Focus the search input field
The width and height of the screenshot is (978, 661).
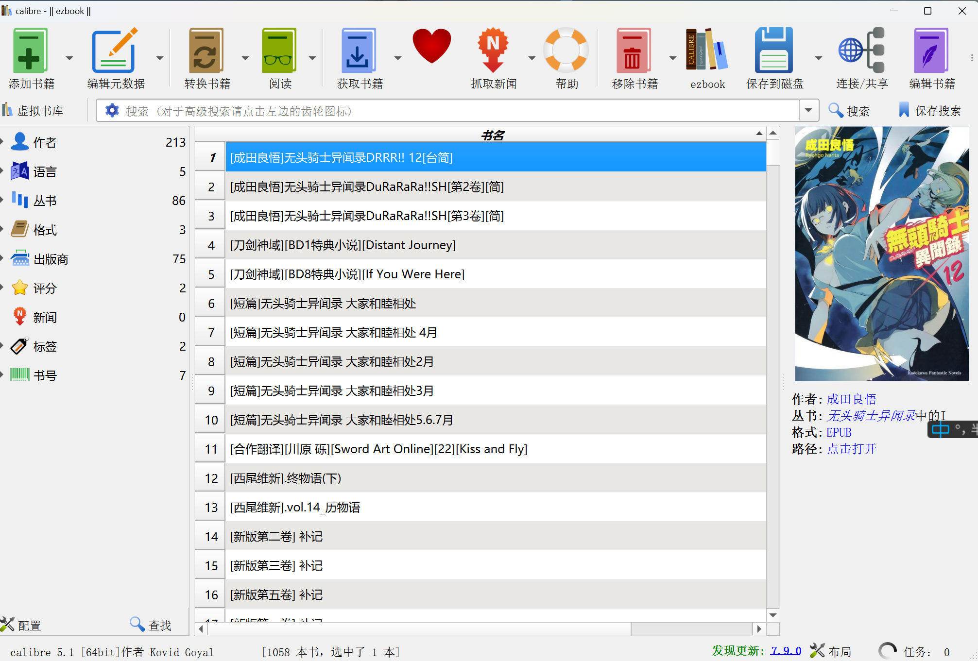(462, 111)
